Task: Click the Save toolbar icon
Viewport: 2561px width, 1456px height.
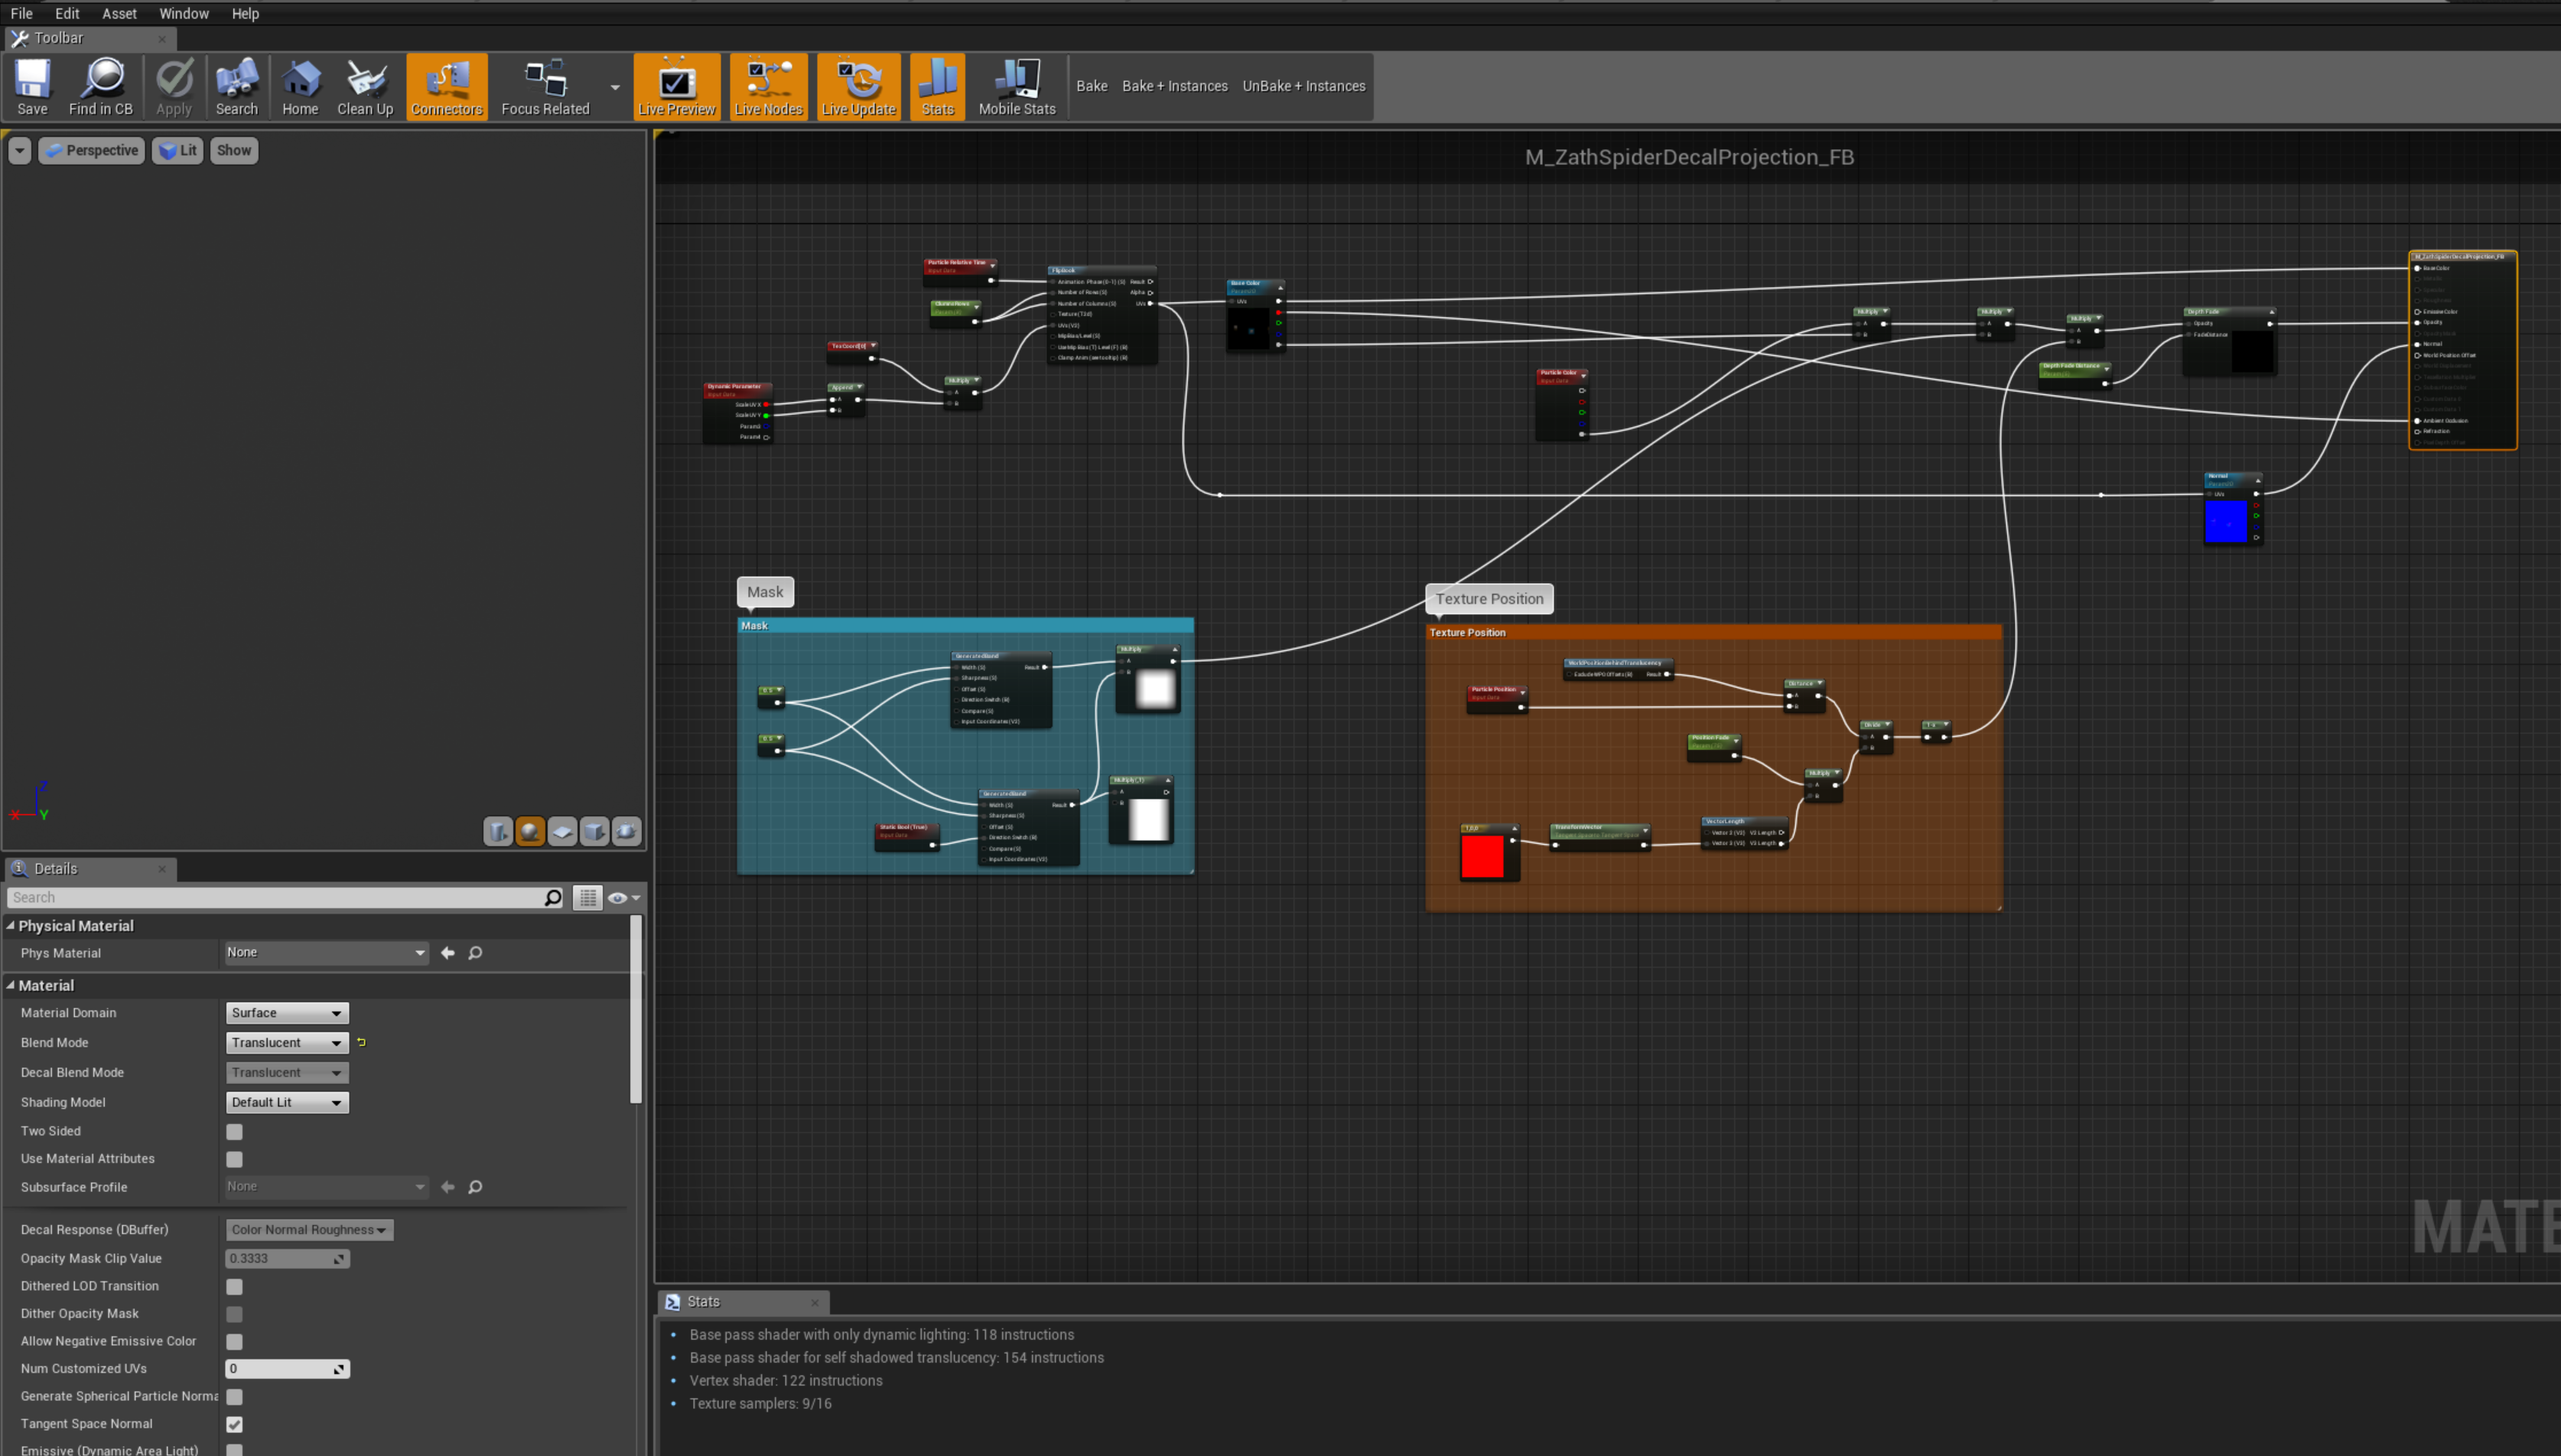Action: point(32,87)
